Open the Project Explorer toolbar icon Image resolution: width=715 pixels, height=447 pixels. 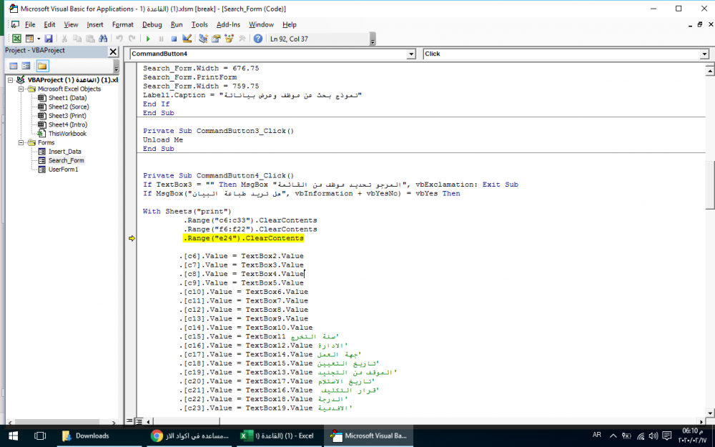click(203, 39)
